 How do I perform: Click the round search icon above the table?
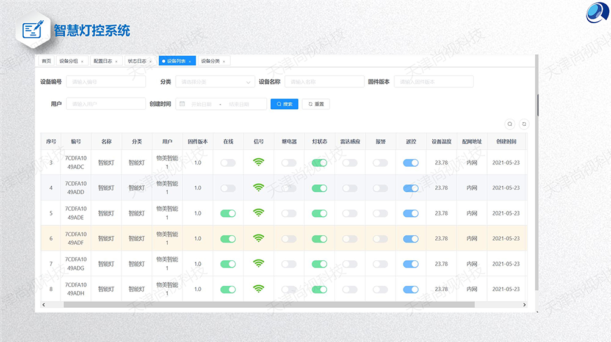(x=510, y=123)
